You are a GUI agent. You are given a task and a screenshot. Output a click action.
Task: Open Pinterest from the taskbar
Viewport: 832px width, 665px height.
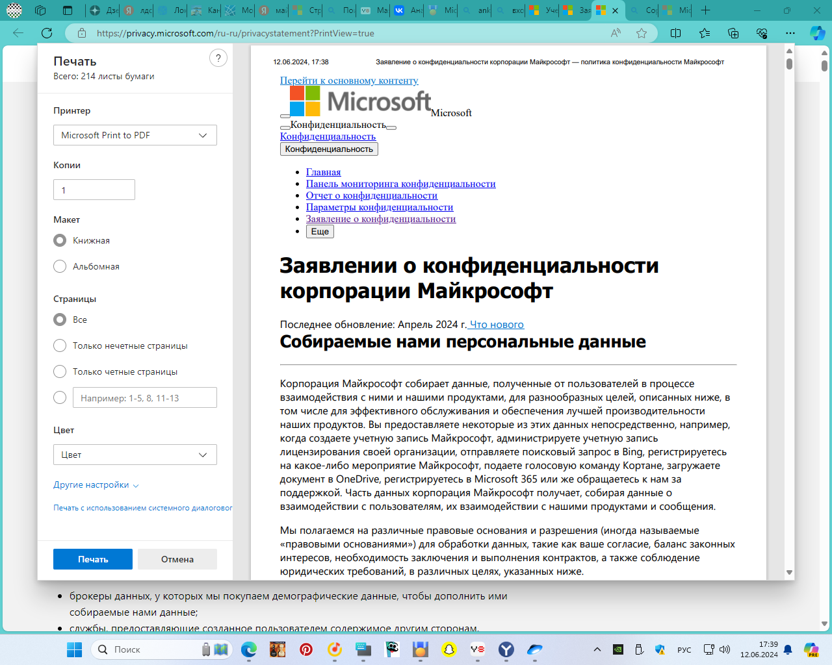[x=306, y=649]
